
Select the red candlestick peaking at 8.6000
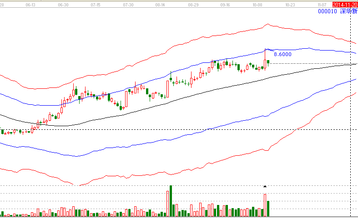[x=265, y=64]
